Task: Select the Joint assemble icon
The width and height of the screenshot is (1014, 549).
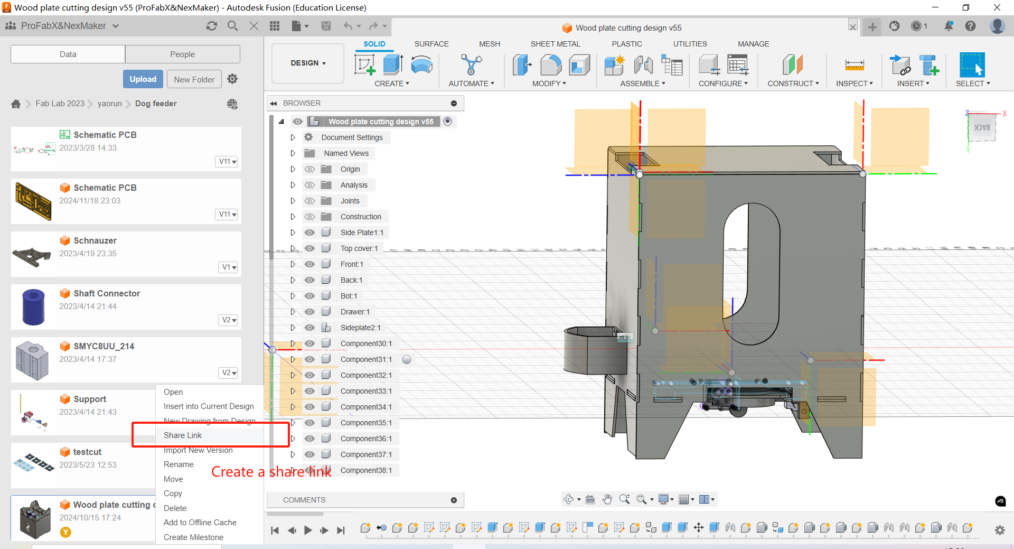Action: 643,65
